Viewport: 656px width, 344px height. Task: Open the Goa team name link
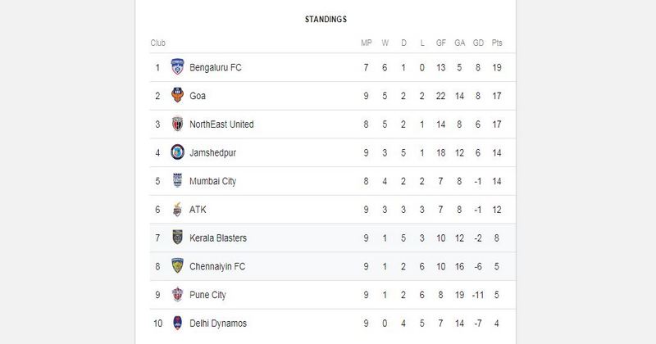tap(198, 96)
